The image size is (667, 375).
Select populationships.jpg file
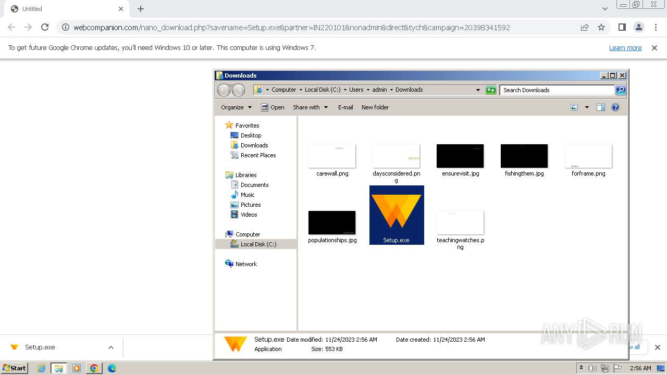tap(332, 227)
